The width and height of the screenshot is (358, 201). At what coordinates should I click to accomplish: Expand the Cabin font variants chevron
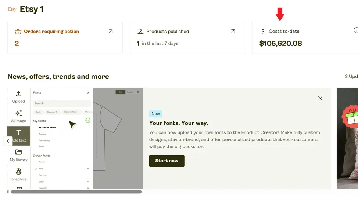coord(88,182)
